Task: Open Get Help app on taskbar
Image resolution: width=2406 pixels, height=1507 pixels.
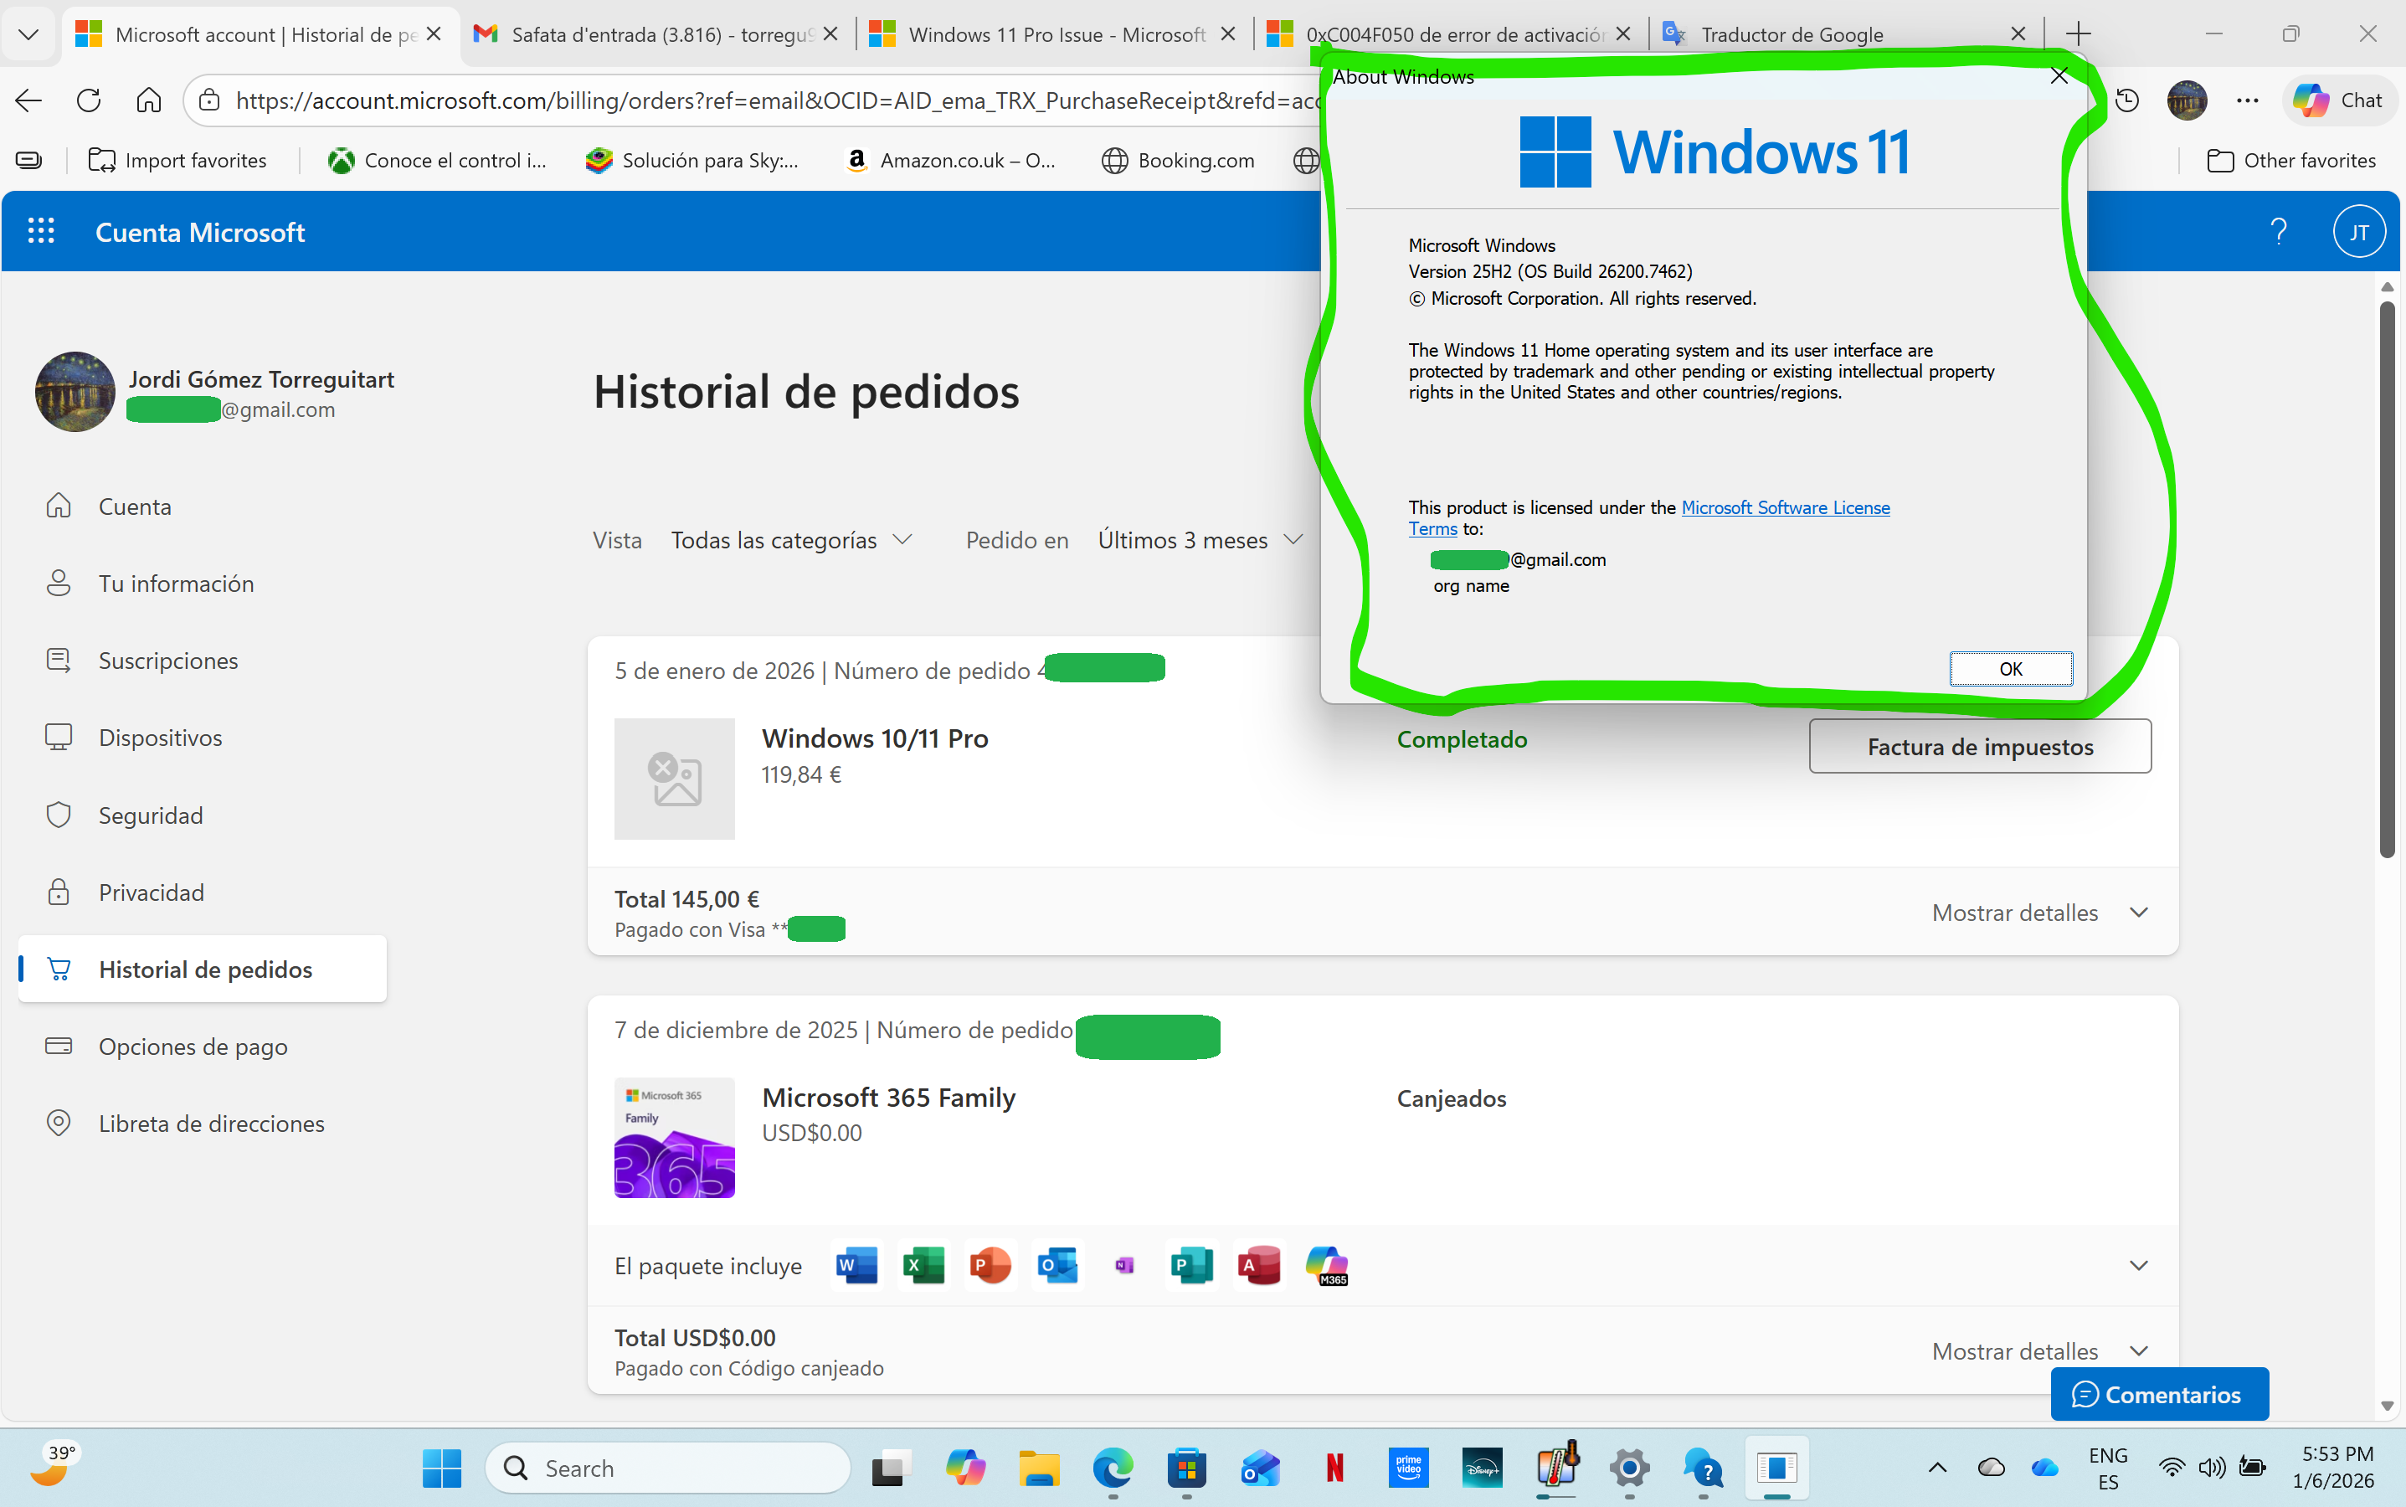Action: (x=1704, y=1468)
